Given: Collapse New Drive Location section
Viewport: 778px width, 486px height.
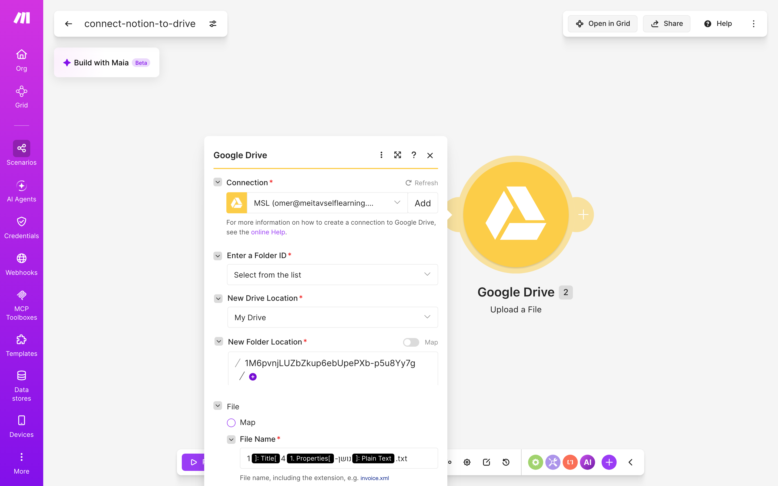Looking at the screenshot, I should point(218,298).
